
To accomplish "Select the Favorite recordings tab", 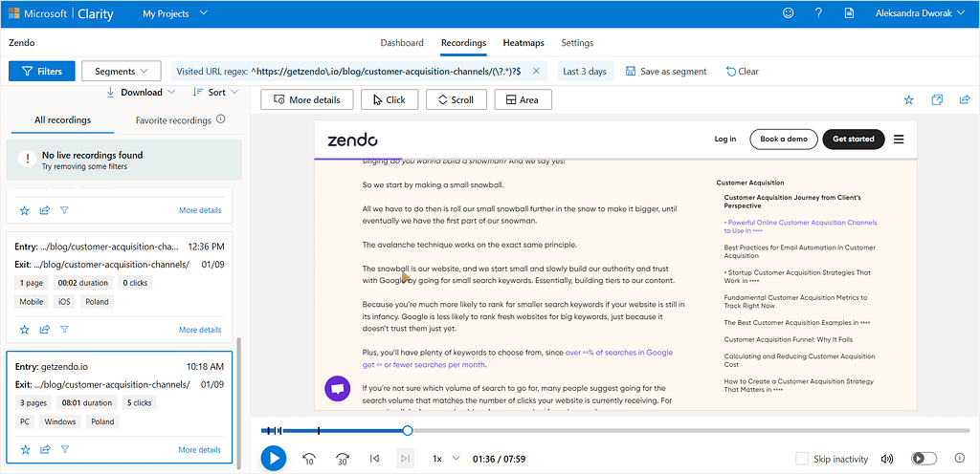I will (x=173, y=120).
